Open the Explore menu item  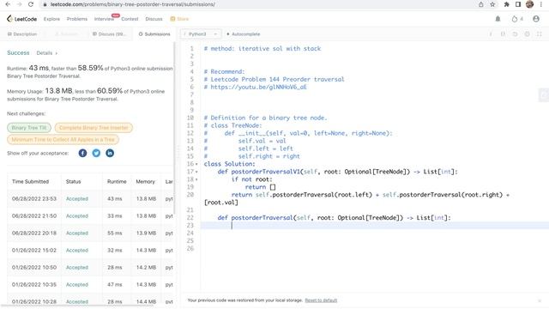pos(51,19)
